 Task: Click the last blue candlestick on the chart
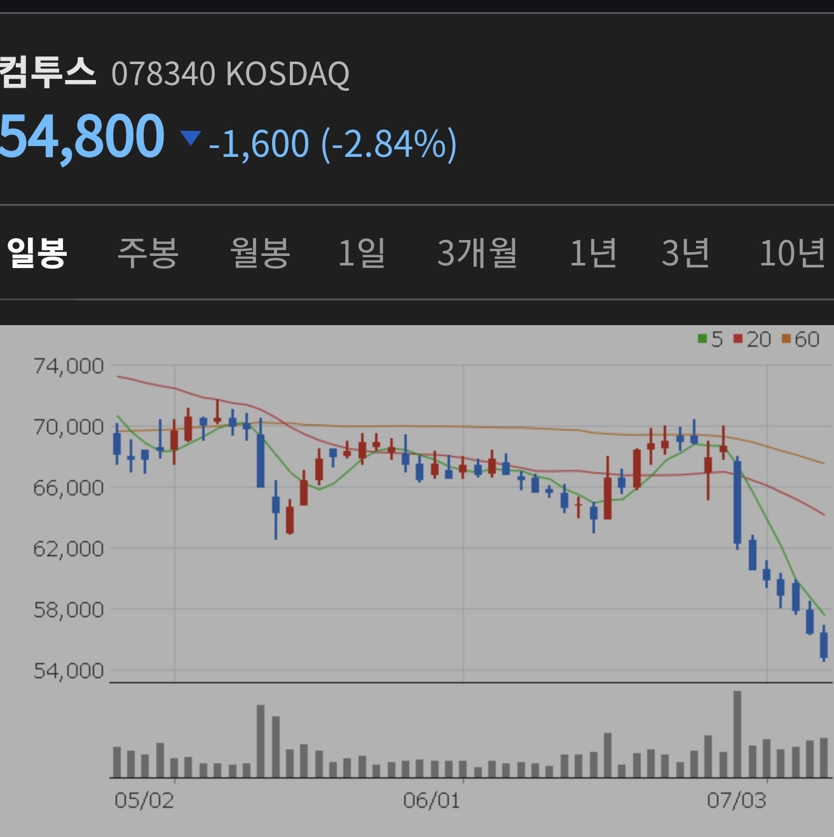pos(824,643)
